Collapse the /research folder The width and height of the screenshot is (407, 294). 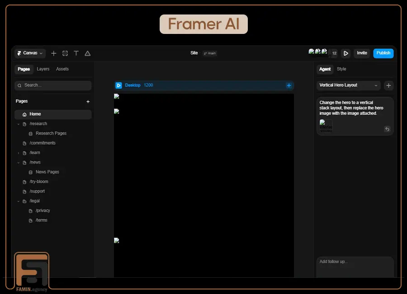click(19, 124)
